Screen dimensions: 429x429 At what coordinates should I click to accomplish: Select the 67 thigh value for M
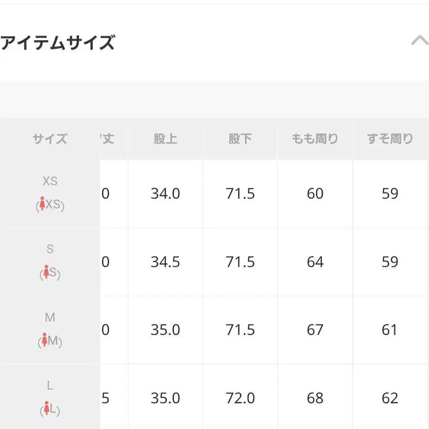pos(315,330)
